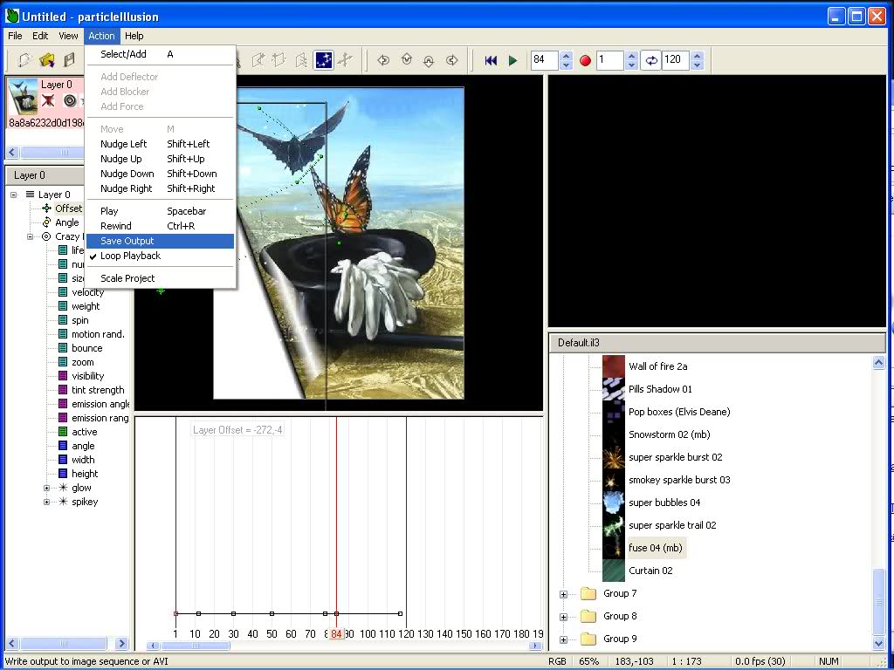894x670 pixels.
Task: Open the Help menu
Action: (134, 36)
